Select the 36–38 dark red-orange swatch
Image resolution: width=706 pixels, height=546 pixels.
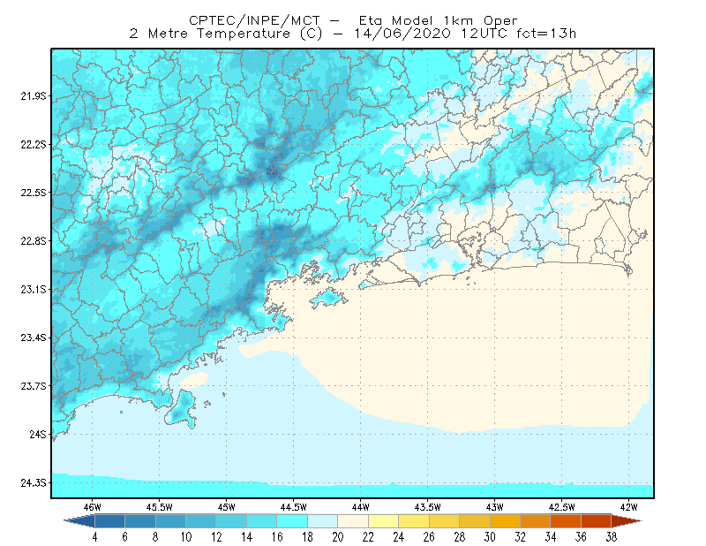tap(597, 521)
